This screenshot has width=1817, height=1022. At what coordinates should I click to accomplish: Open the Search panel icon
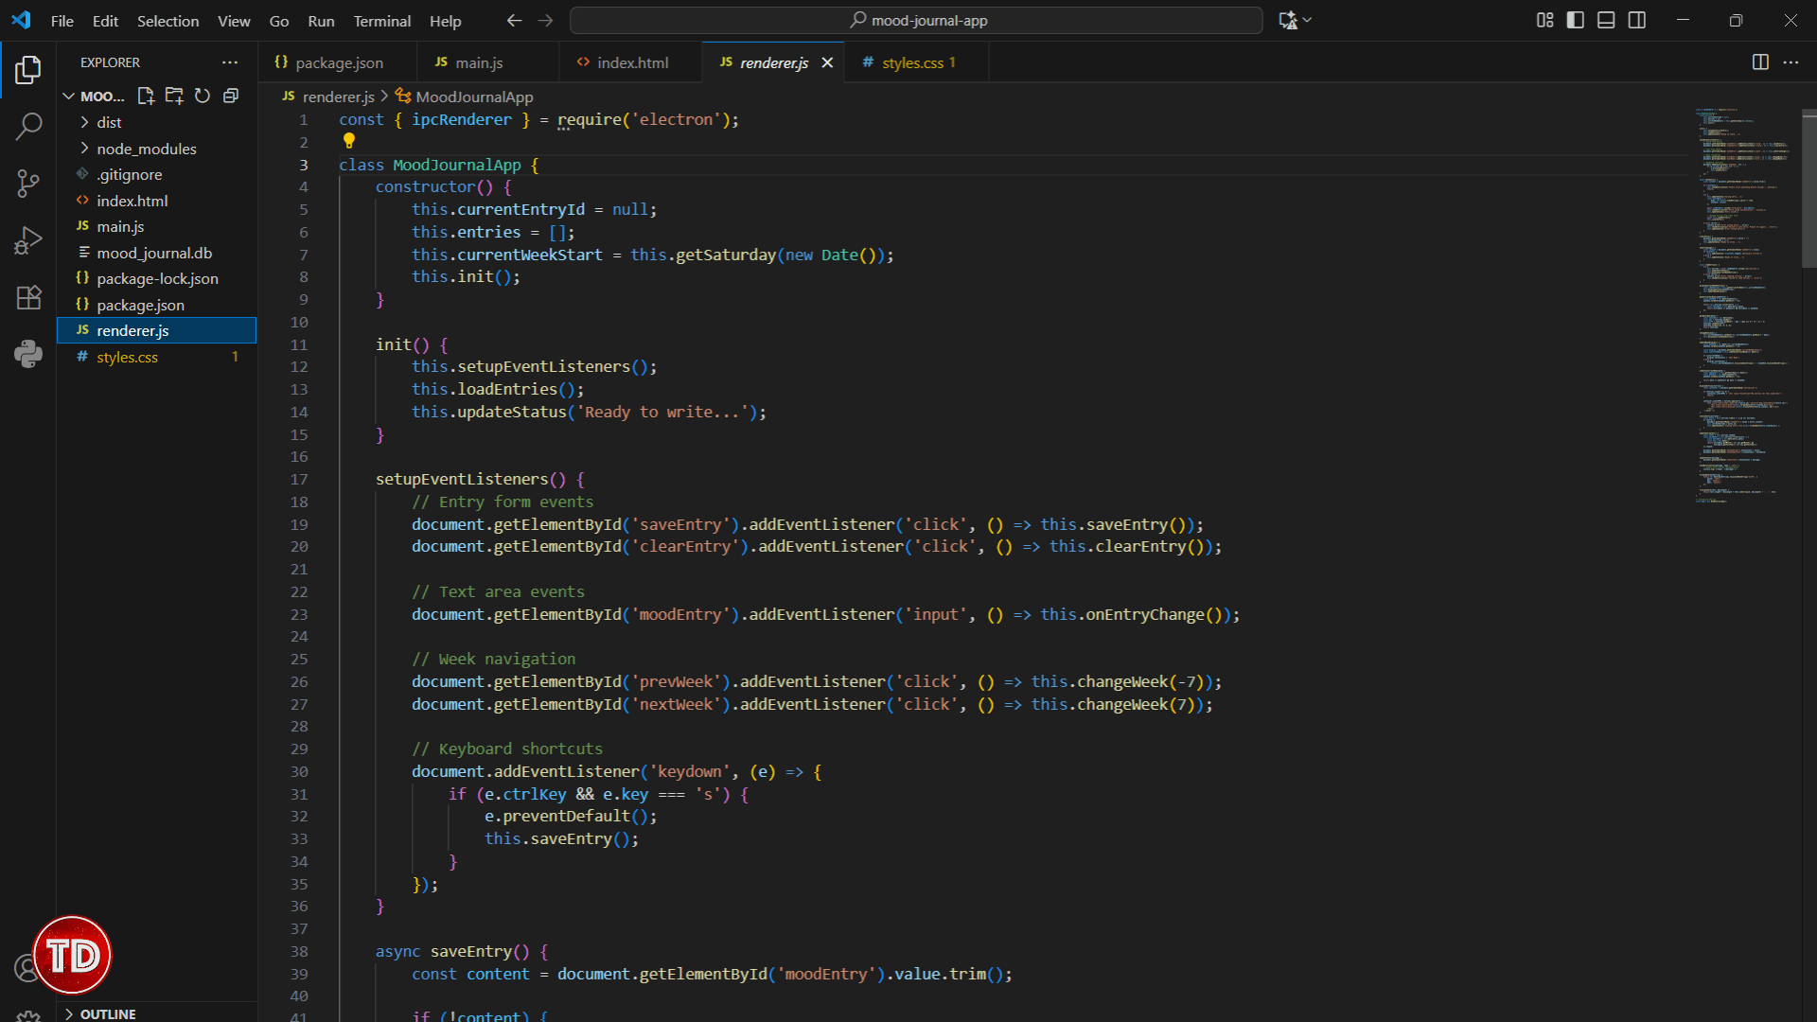pyautogui.click(x=27, y=126)
